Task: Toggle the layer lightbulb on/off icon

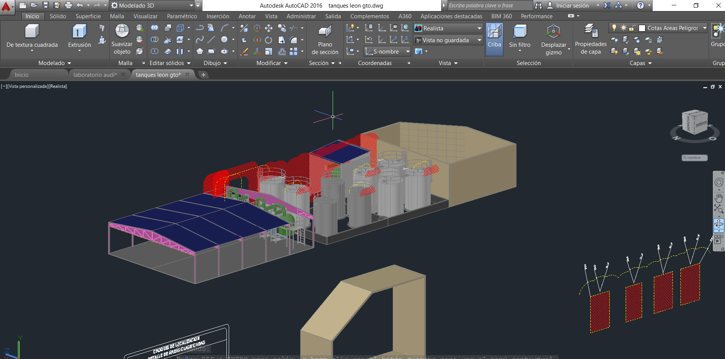Action: click(614, 28)
